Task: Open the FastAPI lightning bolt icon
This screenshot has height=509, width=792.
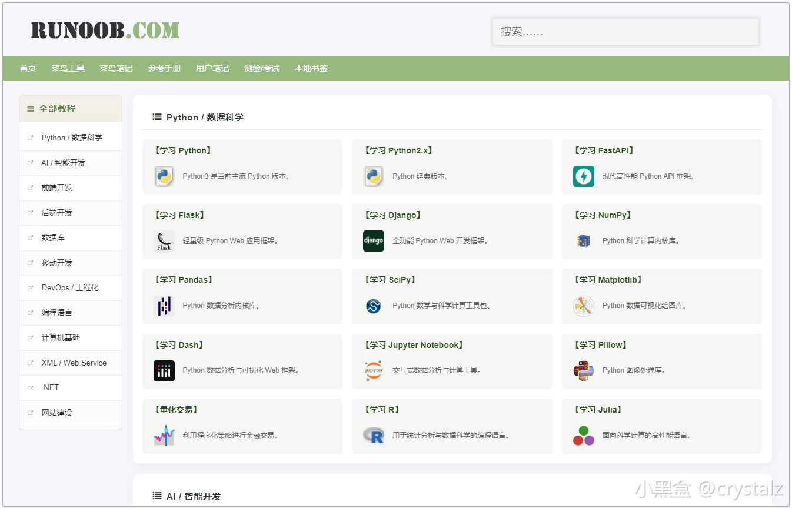Action: tap(584, 176)
